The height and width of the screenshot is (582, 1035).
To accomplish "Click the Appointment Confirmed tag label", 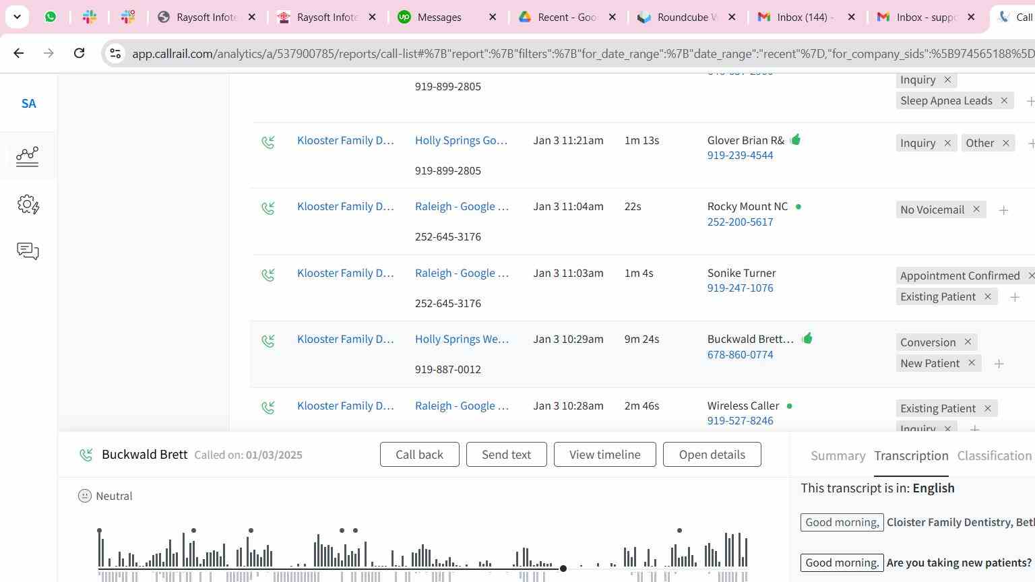I will click(x=960, y=276).
